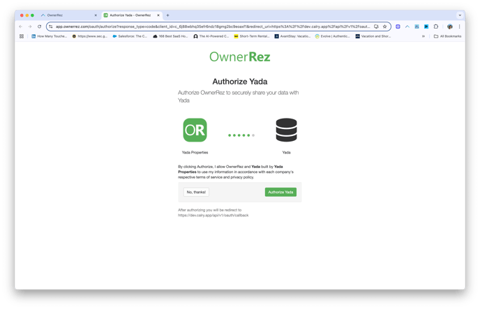Show more bookmarks with the chevron
The image size is (480, 309).
point(423,36)
